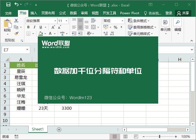Align text left
This screenshot has height=140, width=196.
(x=74, y=27)
